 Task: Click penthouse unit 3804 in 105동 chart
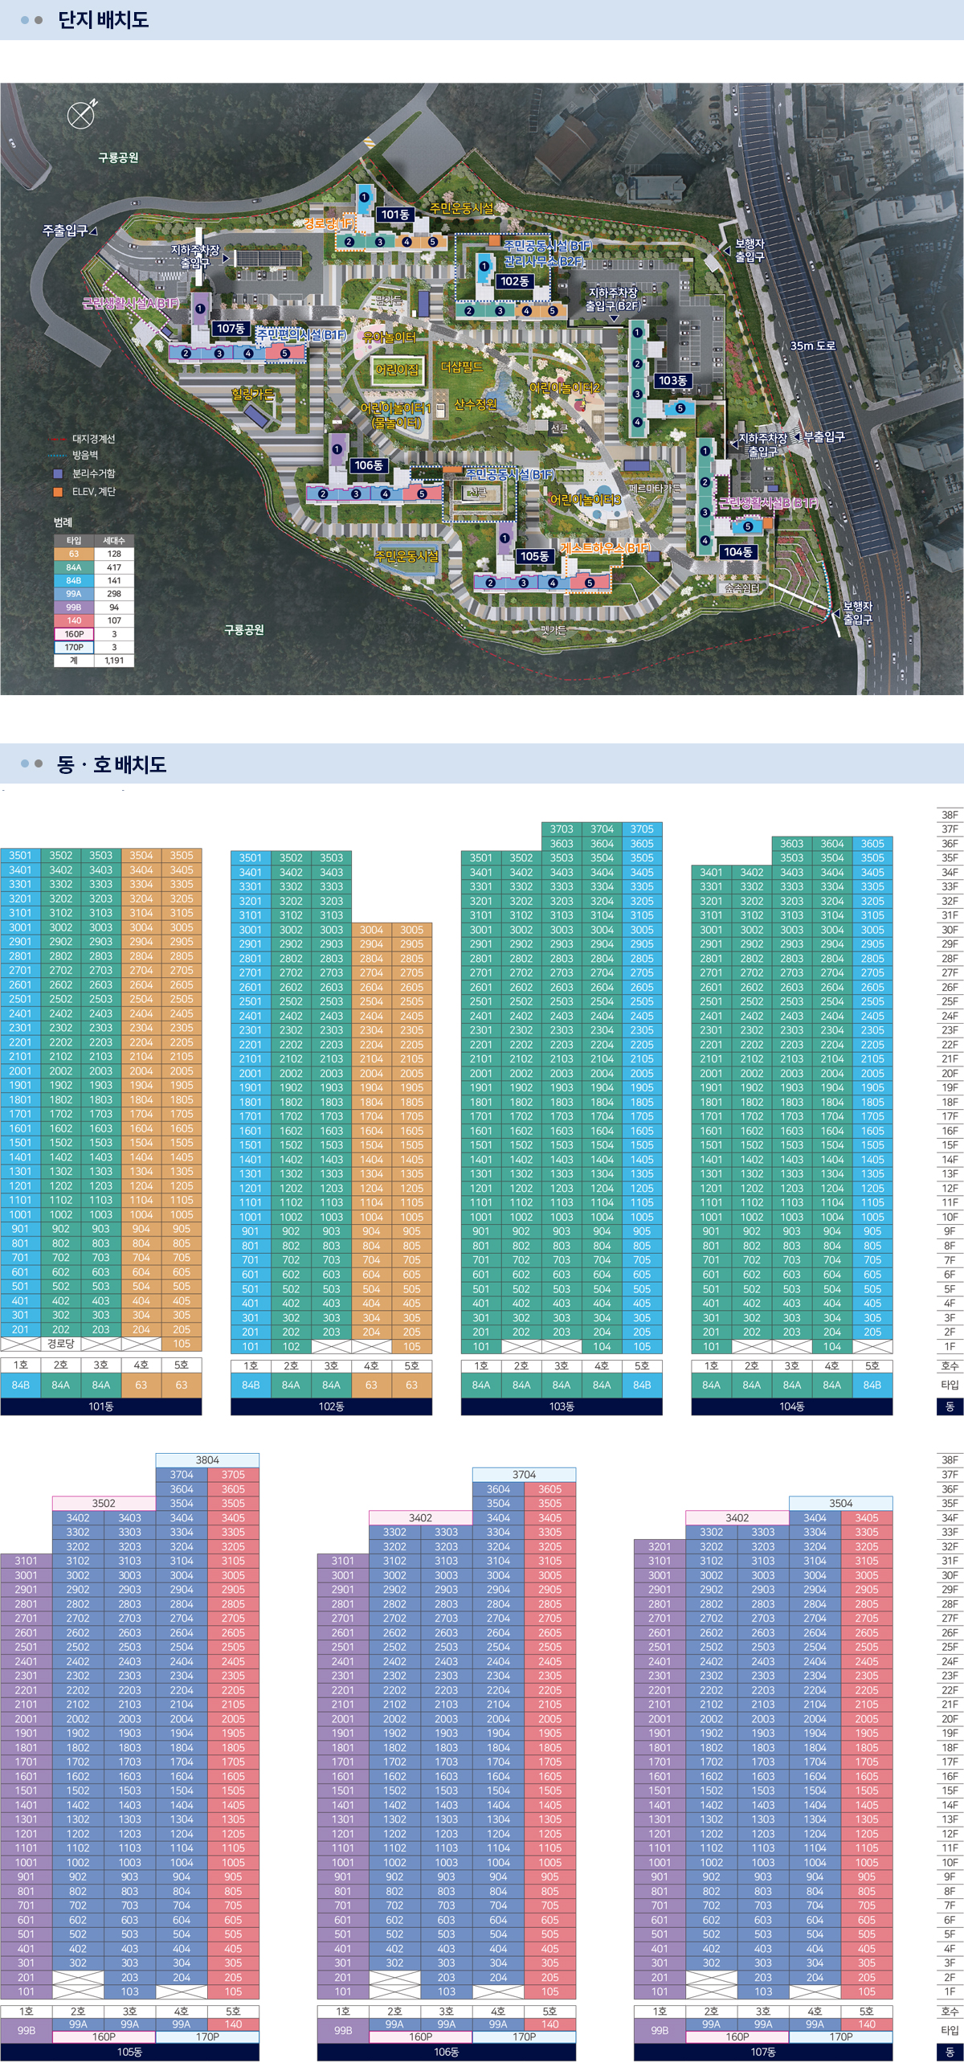pos(207,1460)
